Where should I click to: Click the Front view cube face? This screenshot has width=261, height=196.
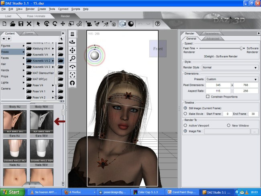click(x=158, y=49)
